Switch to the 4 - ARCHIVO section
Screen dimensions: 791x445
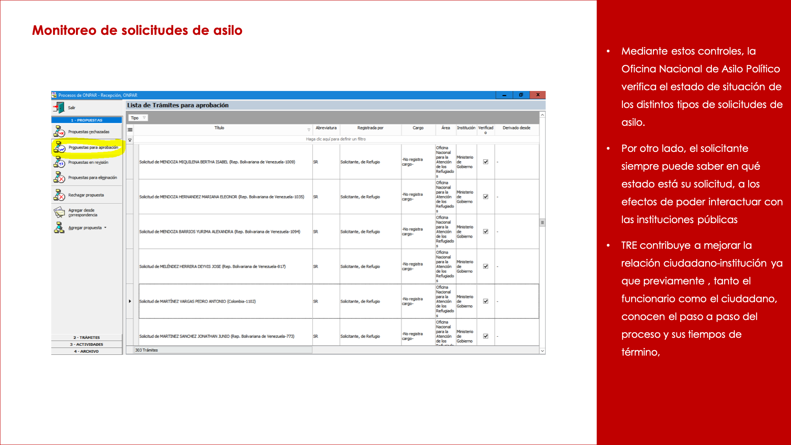click(87, 351)
